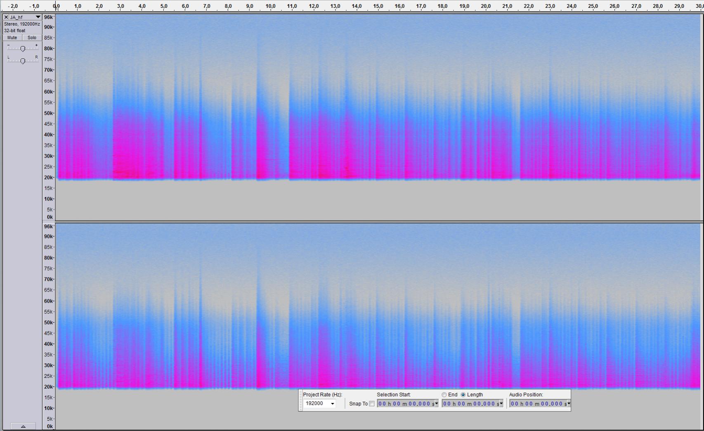Click the 50k label on upper channel scale
This screenshot has width=704, height=431.
pyautogui.click(x=48, y=113)
